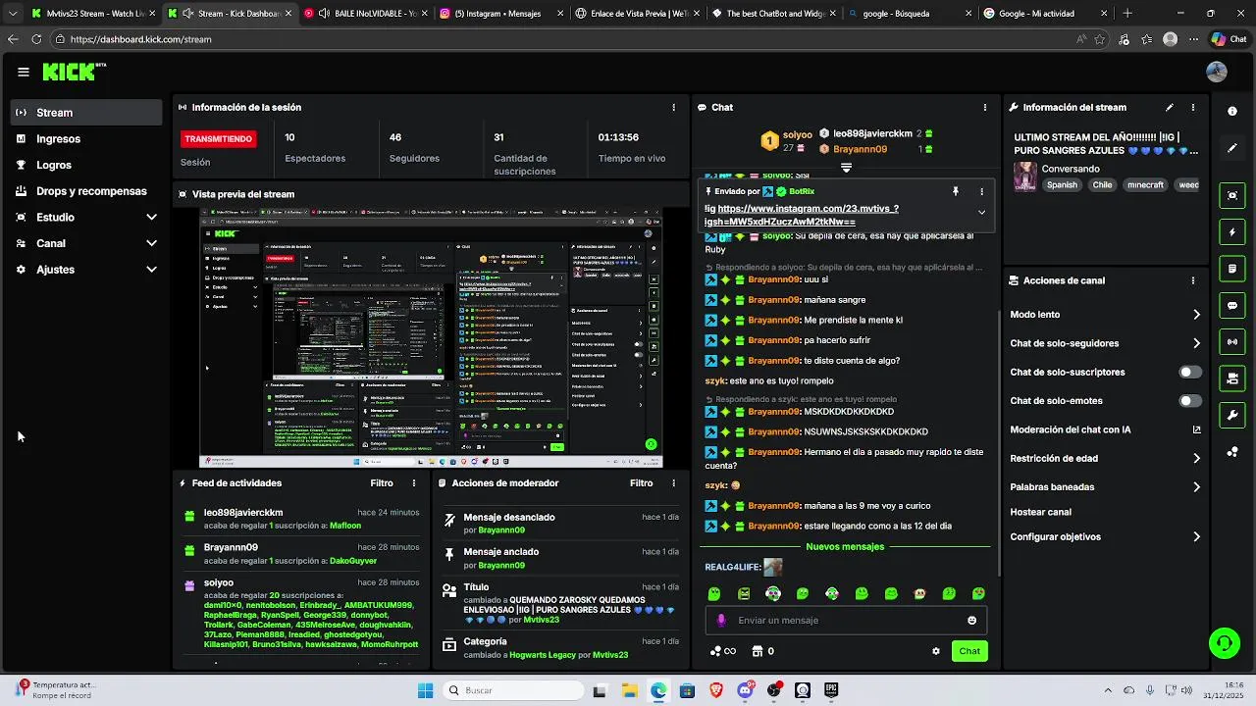Viewport: 1256px width, 706px height.
Task: Open Información del stream options menu
Action: coord(1193,107)
